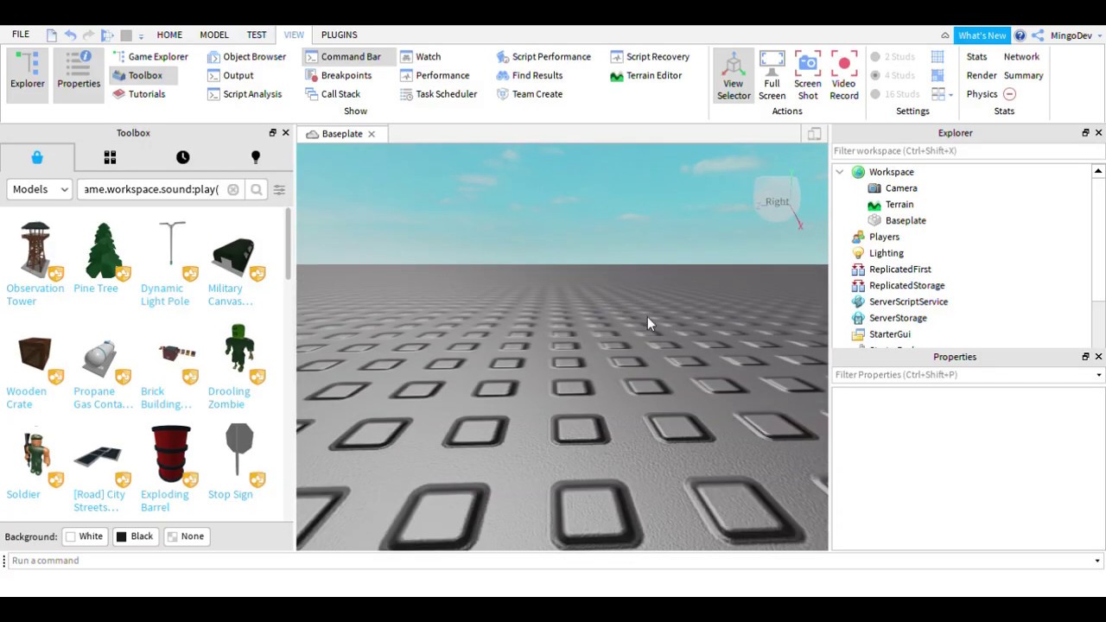Open the FILE menu
The height and width of the screenshot is (622, 1106).
(x=21, y=35)
